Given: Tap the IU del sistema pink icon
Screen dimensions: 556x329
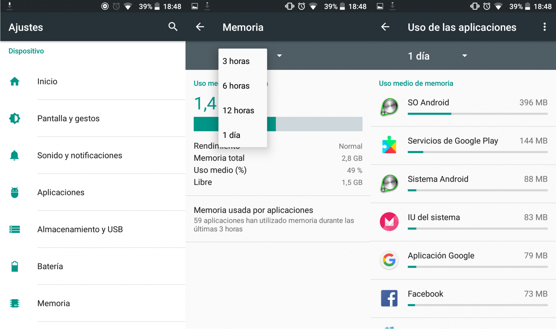Looking at the screenshot, I should (389, 221).
